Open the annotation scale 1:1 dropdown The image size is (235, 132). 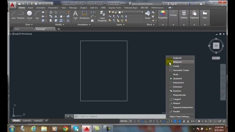pos(194,121)
